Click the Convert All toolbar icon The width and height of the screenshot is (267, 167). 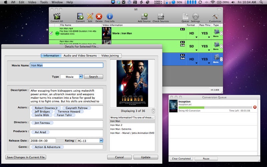point(57,16)
